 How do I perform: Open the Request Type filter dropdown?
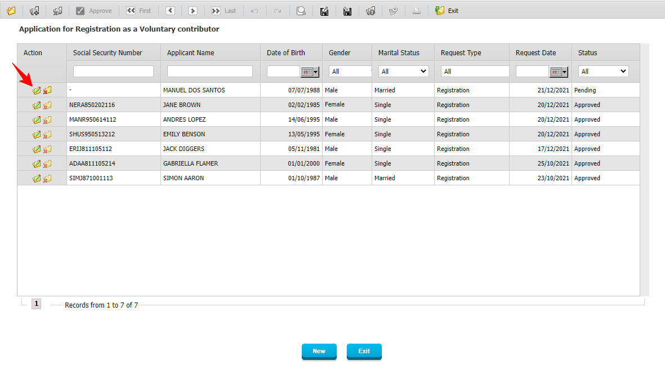click(x=475, y=71)
